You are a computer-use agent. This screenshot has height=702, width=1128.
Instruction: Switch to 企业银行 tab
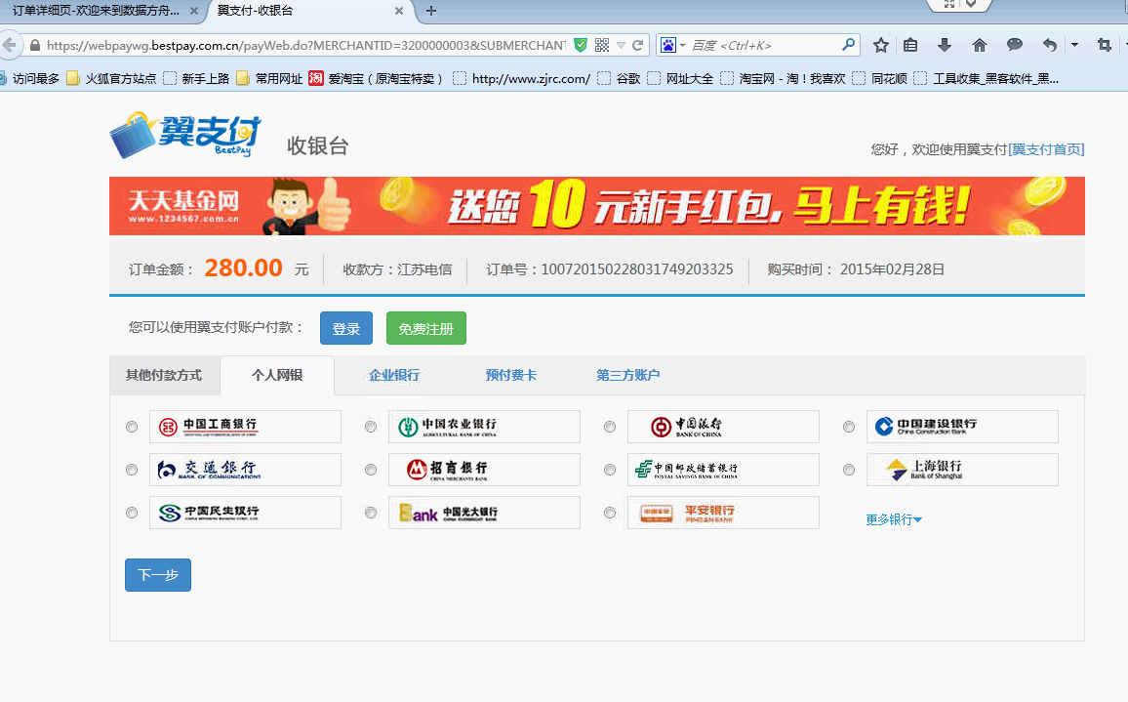pyautogui.click(x=393, y=375)
